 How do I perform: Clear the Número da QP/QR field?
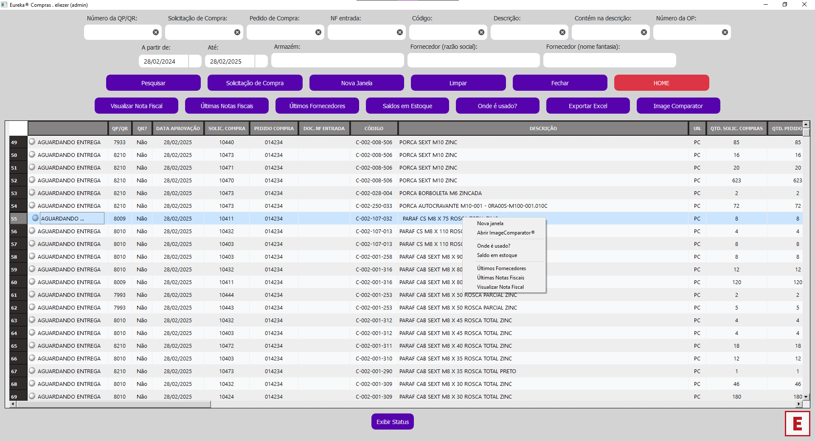click(156, 32)
